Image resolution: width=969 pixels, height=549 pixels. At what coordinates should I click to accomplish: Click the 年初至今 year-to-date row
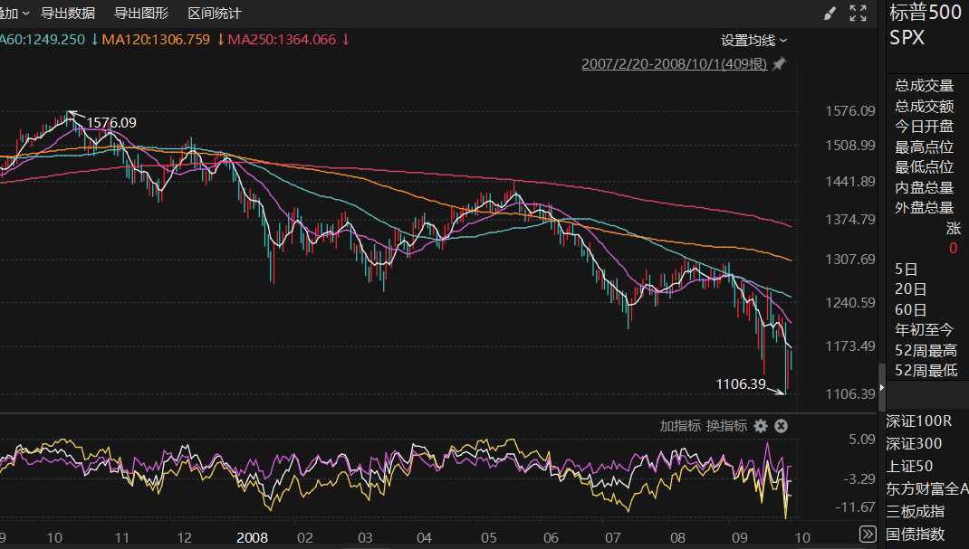click(924, 330)
